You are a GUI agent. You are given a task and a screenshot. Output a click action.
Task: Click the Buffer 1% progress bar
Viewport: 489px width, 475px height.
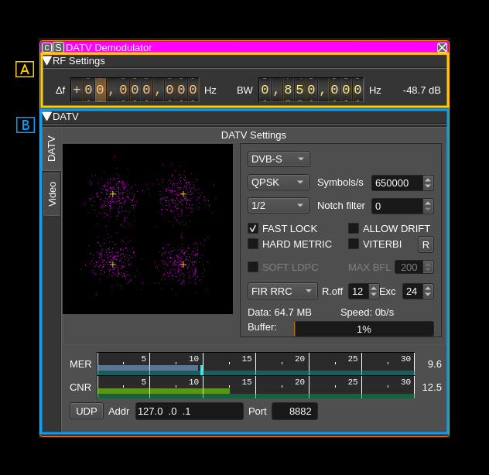pyautogui.click(x=364, y=329)
